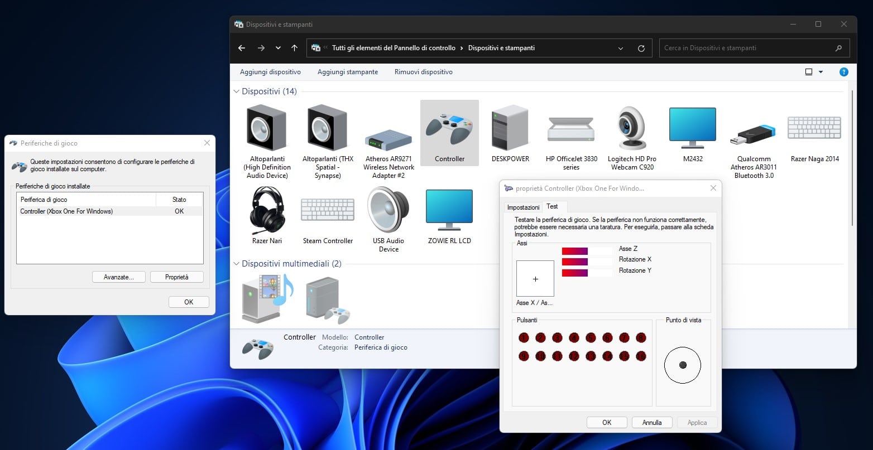
Task: Select the M2432 monitor icon
Action: tap(692, 128)
